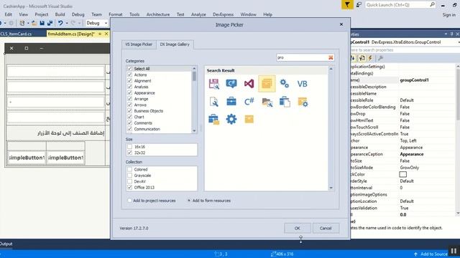The image size is (460, 258).
Task: Select the folder-with-wrench icon
Action: [267, 102]
